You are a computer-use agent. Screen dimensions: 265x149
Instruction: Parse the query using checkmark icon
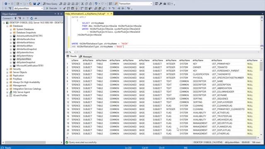[x=65, y=8]
